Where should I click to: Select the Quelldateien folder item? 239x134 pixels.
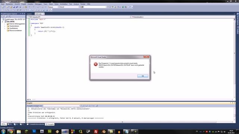pos(12,28)
